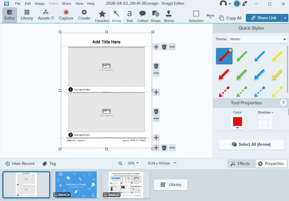Image resolution: width=289 pixels, height=201 pixels.
Task: Open the File menu
Action: 18,4
